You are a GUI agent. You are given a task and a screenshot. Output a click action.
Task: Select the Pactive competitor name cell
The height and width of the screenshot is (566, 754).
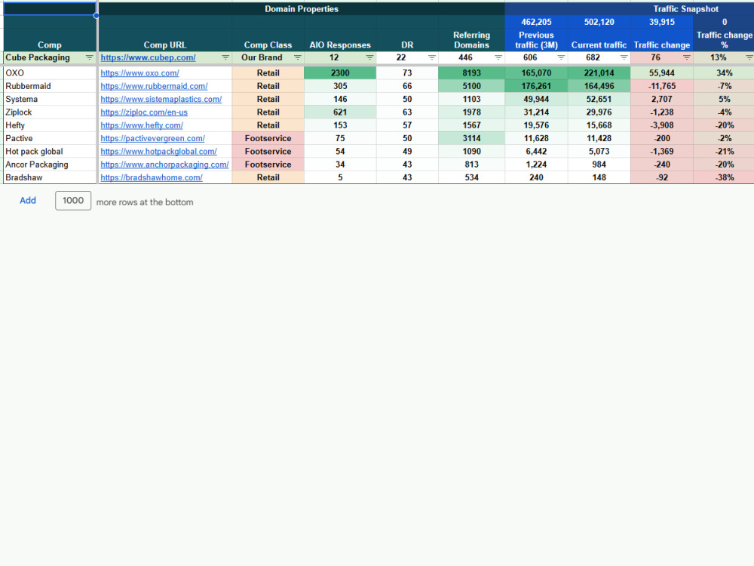tap(50, 138)
